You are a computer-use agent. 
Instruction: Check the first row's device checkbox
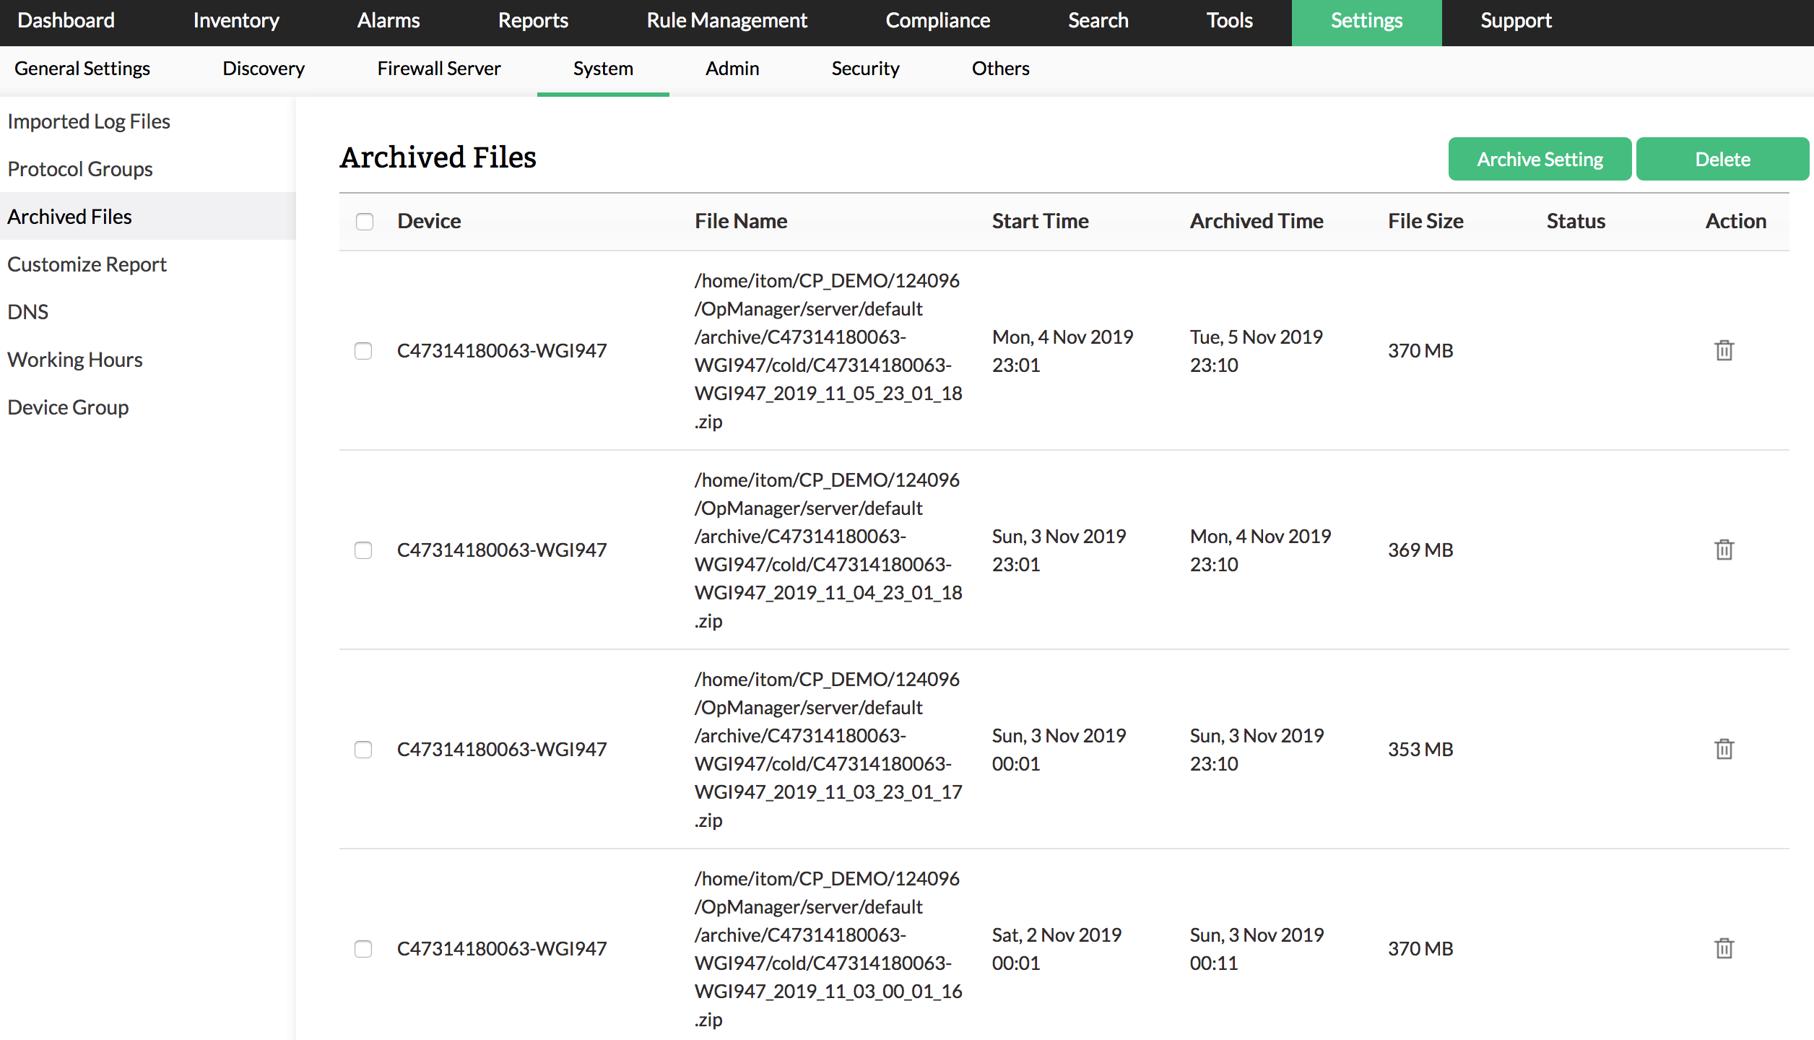pyautogui.click(x=363, y=351)
